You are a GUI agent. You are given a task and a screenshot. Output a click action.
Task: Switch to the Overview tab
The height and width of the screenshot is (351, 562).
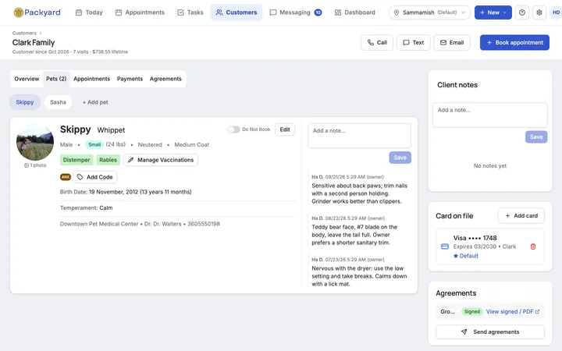27,79
